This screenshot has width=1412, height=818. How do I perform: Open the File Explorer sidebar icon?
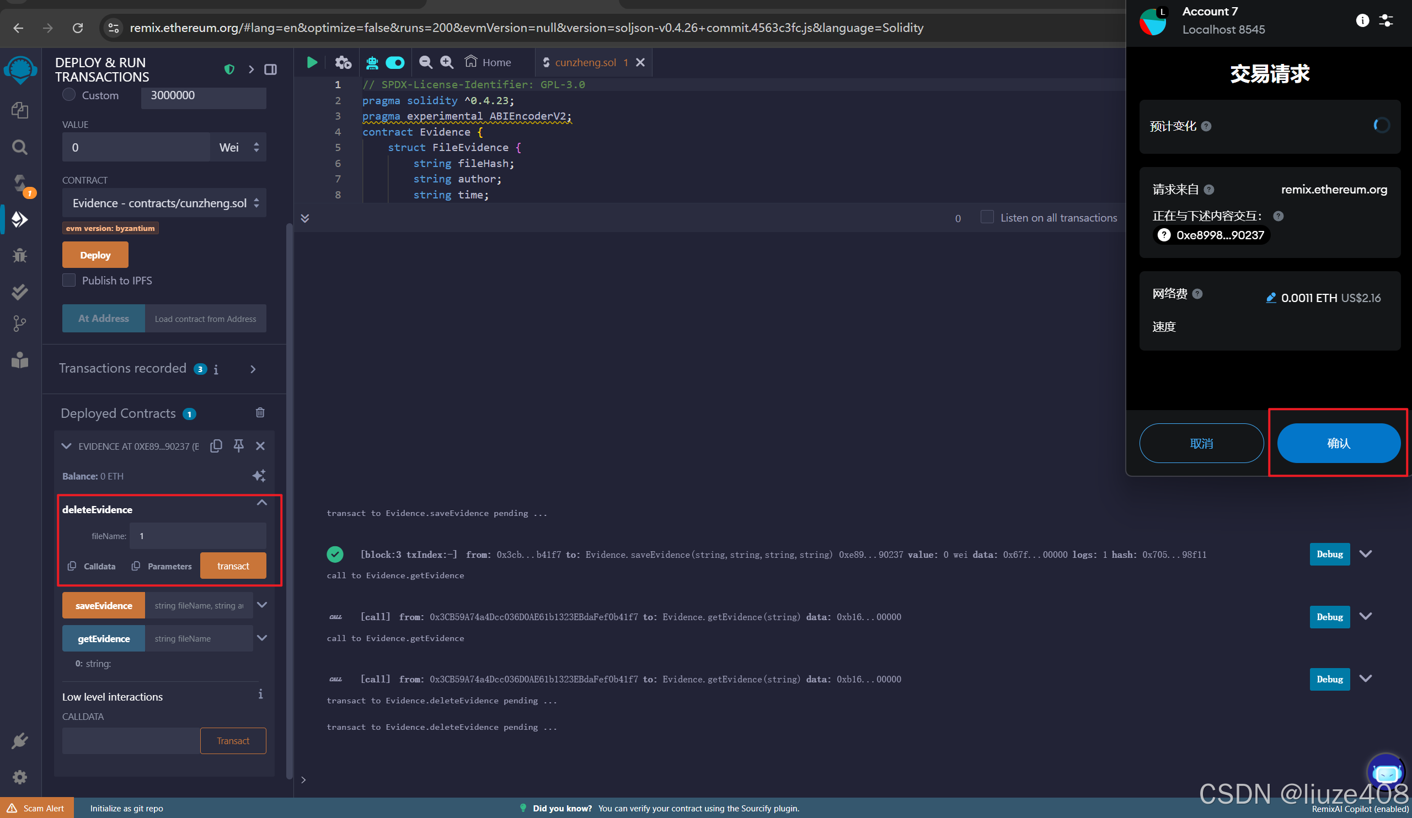[20, 110]
